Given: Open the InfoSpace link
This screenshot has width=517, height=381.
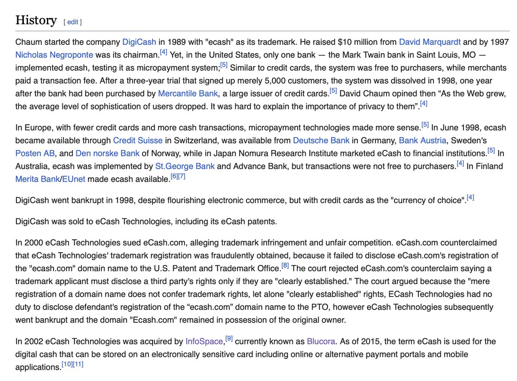Looking at the screenshot, I should point(205,342).
